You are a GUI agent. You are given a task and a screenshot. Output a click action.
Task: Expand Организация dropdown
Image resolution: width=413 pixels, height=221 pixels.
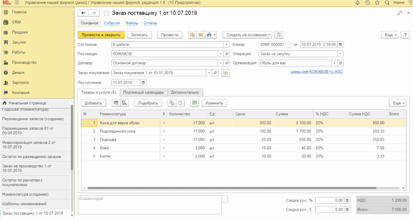(335, 63)
